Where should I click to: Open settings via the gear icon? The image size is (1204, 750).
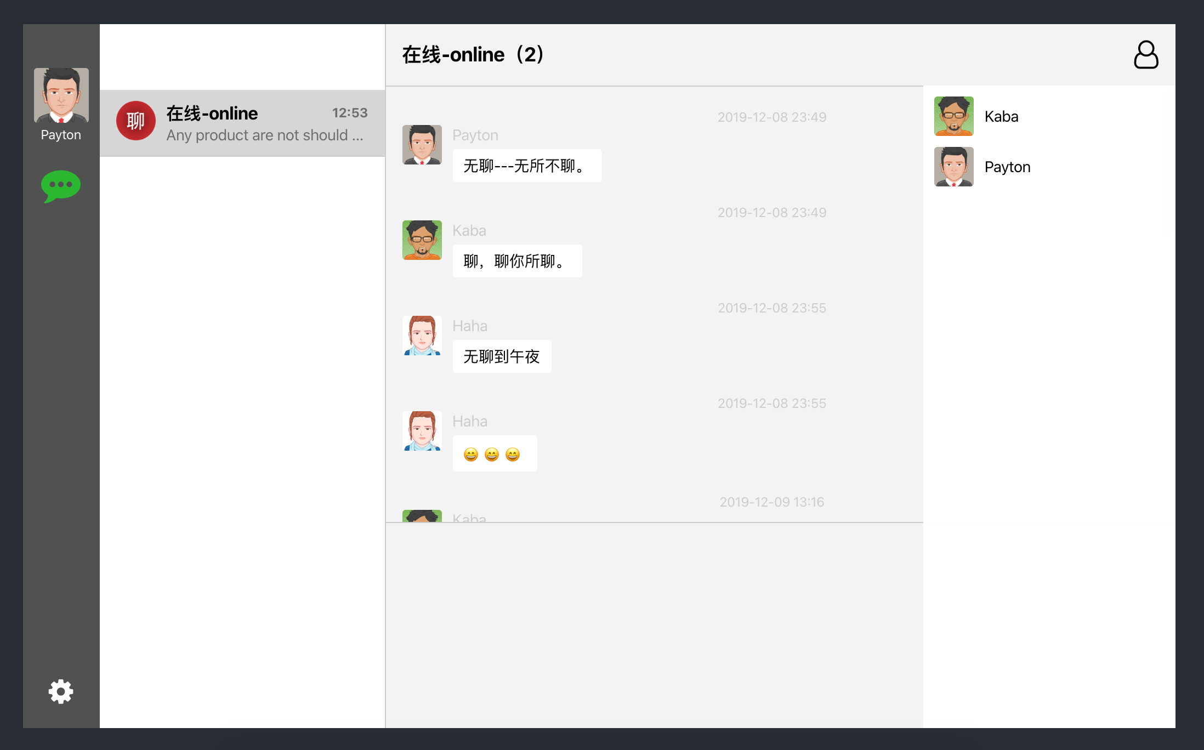pyautogui.click(x=61, y=691)
